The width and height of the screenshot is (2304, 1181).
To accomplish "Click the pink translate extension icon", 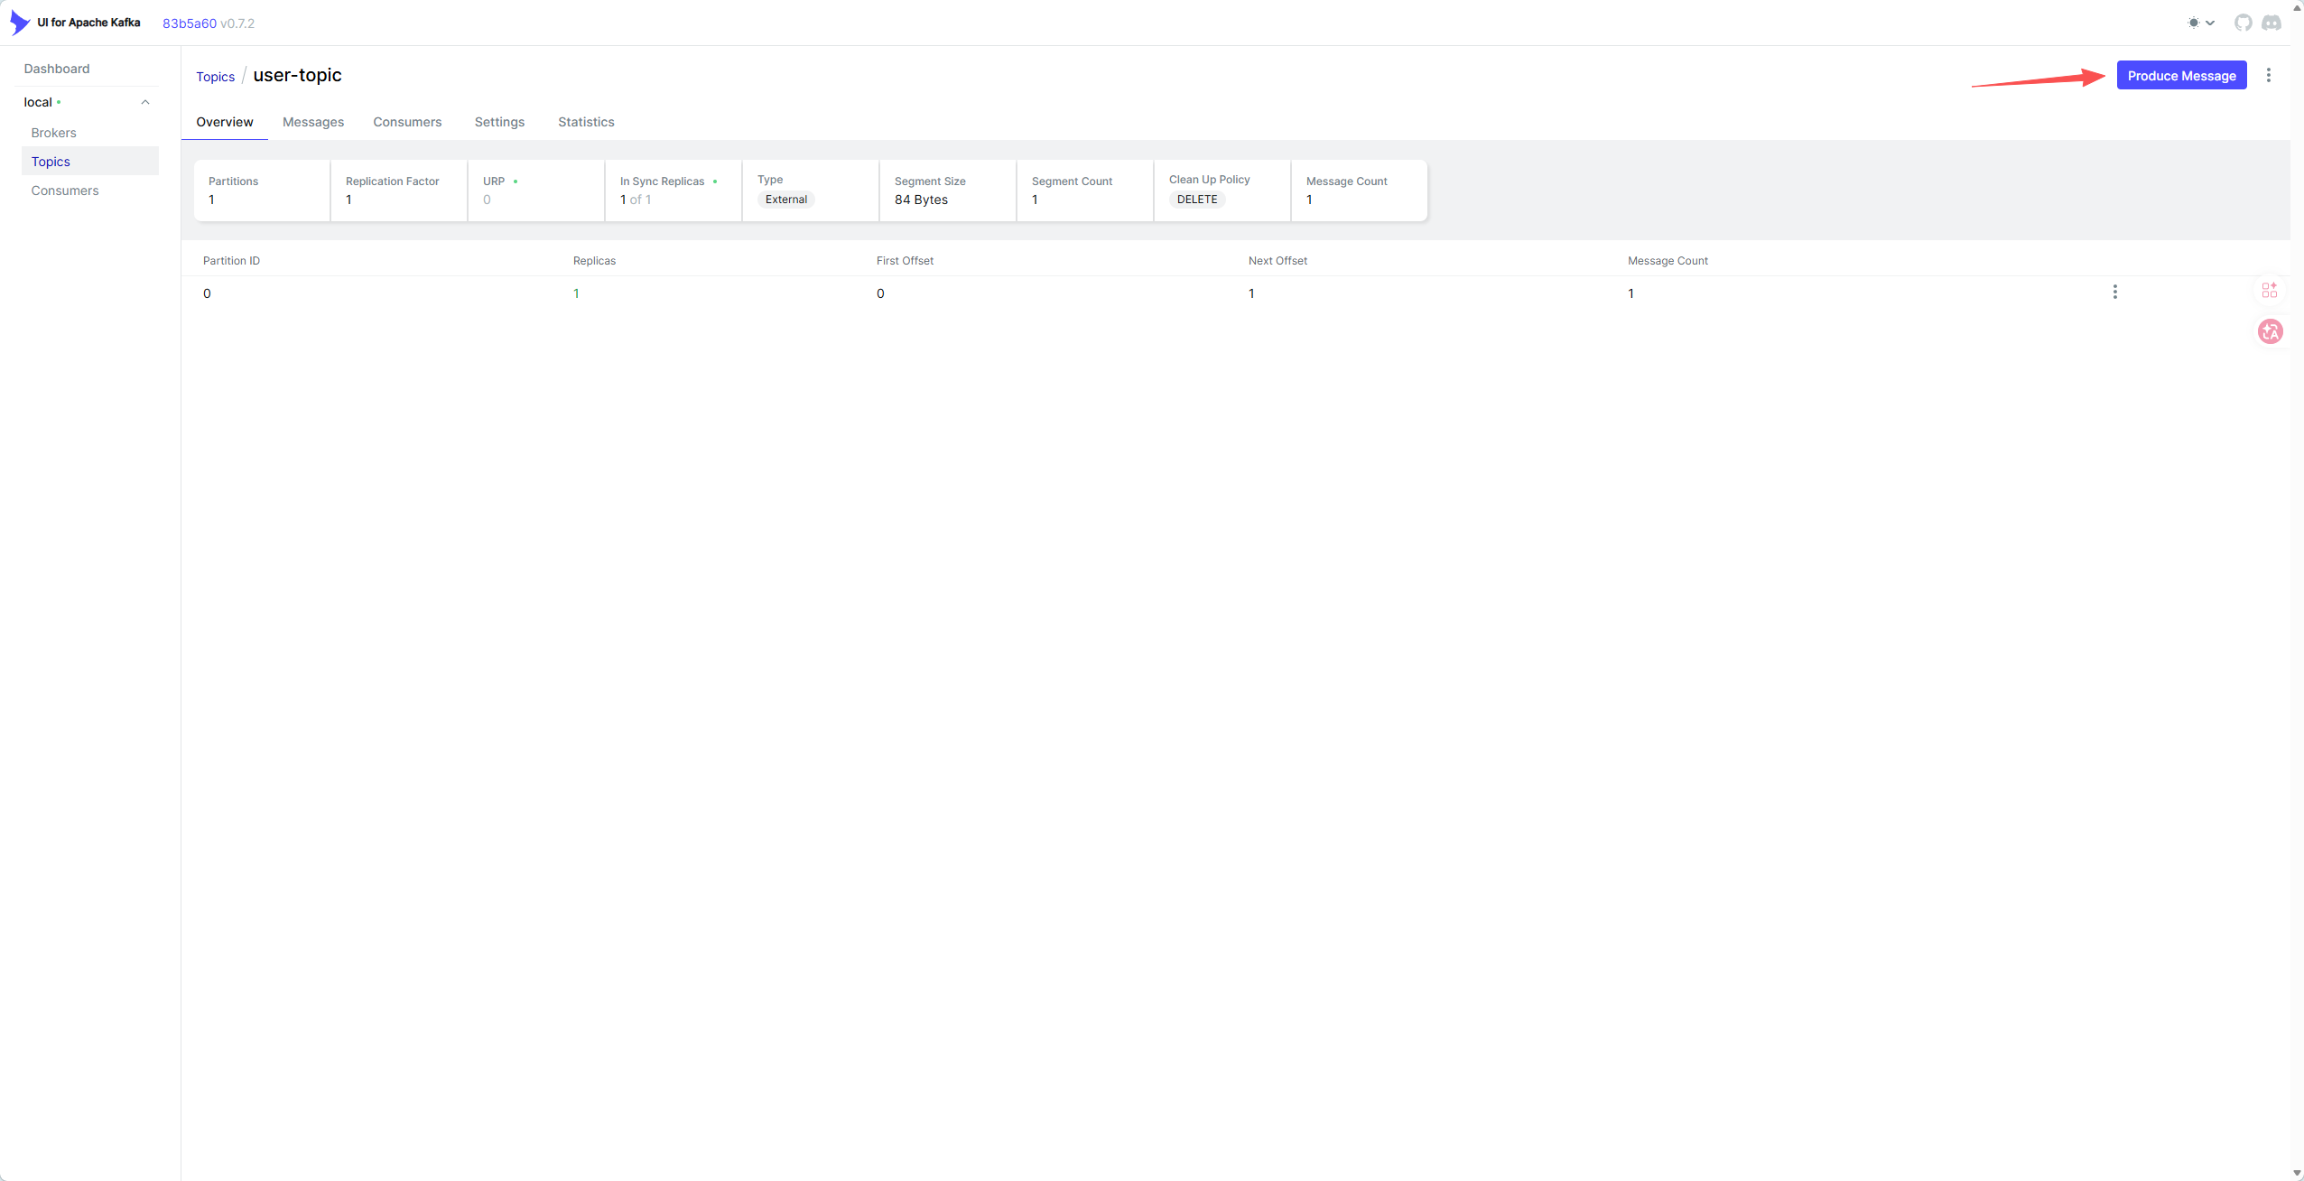I will (x=2270, y=331).
